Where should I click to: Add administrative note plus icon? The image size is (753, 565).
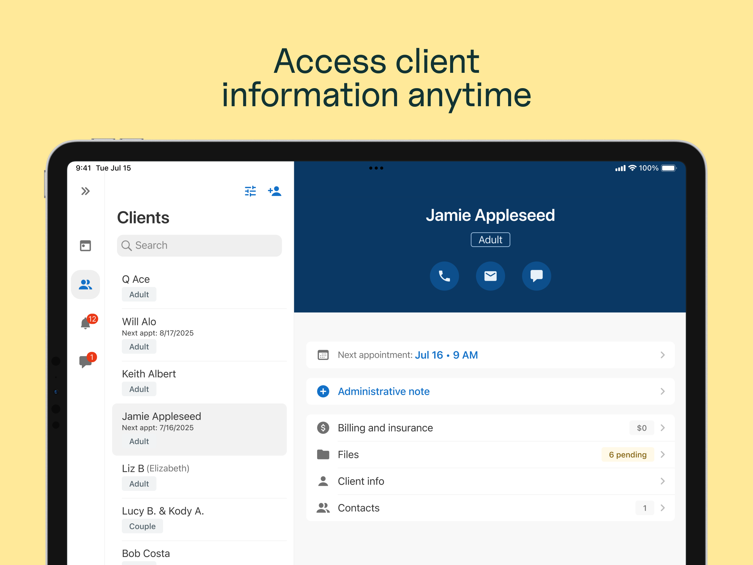pyautogui.click(x=323, y=391)
